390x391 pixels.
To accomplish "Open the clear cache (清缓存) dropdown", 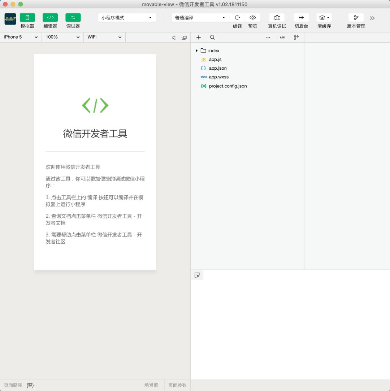I will [x=324, y=18].
